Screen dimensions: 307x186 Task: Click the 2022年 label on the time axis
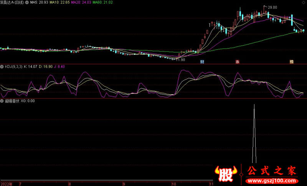pyautogui.click(x=6, y=184)
